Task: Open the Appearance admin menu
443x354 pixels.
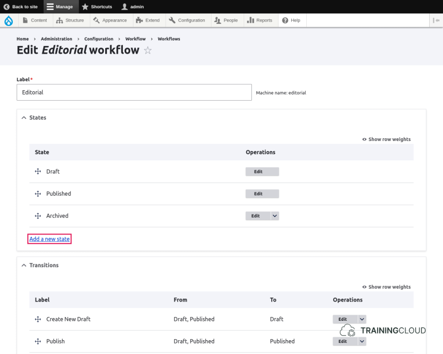Action: (x=110, y=20)
